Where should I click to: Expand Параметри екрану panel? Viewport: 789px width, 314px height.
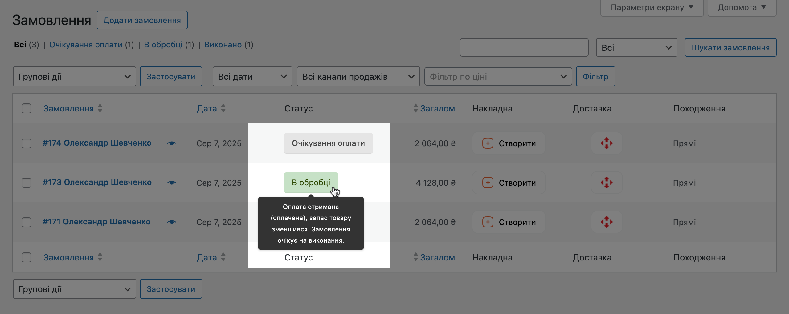tap(652, 7)
